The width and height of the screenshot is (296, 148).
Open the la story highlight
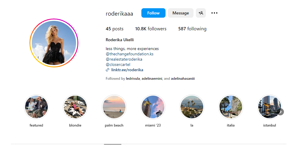[192, 107]
